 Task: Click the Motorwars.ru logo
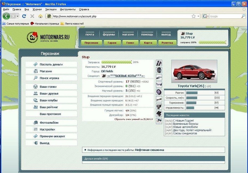(48, 37)
